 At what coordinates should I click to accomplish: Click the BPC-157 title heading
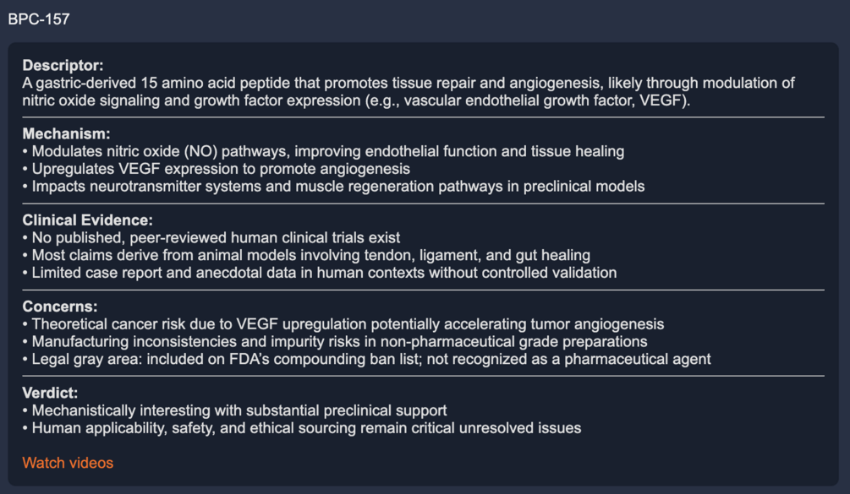pyautogui.click(x=39, y=19)
